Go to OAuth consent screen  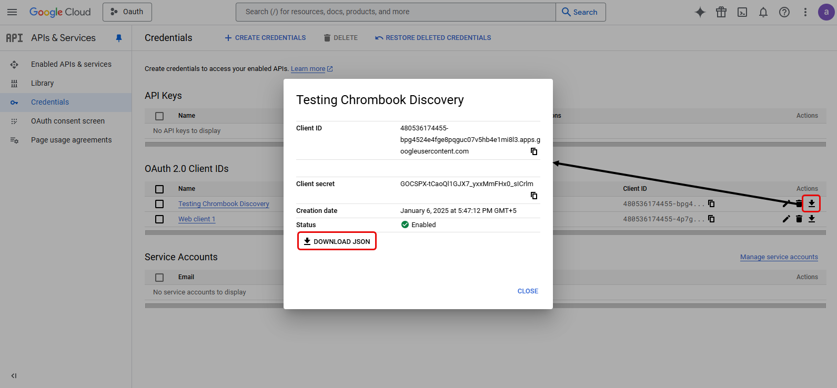67,121
